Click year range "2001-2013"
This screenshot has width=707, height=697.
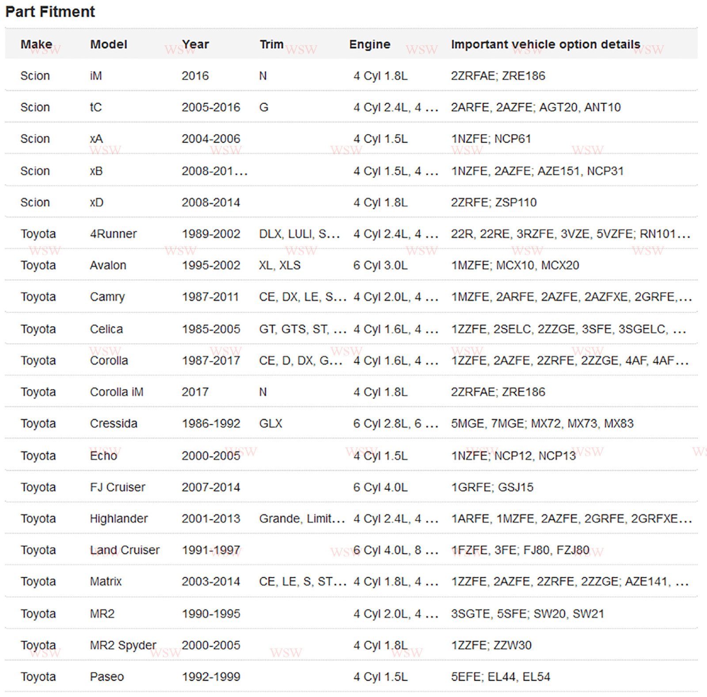(211, 518)
